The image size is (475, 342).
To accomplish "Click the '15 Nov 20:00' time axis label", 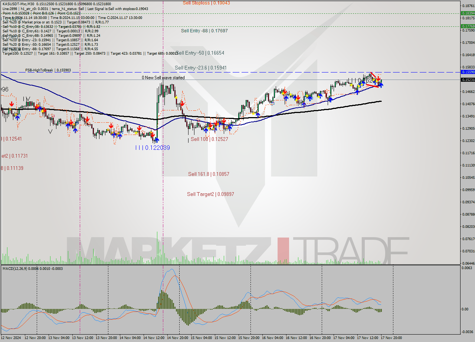I will coord(250,338).
